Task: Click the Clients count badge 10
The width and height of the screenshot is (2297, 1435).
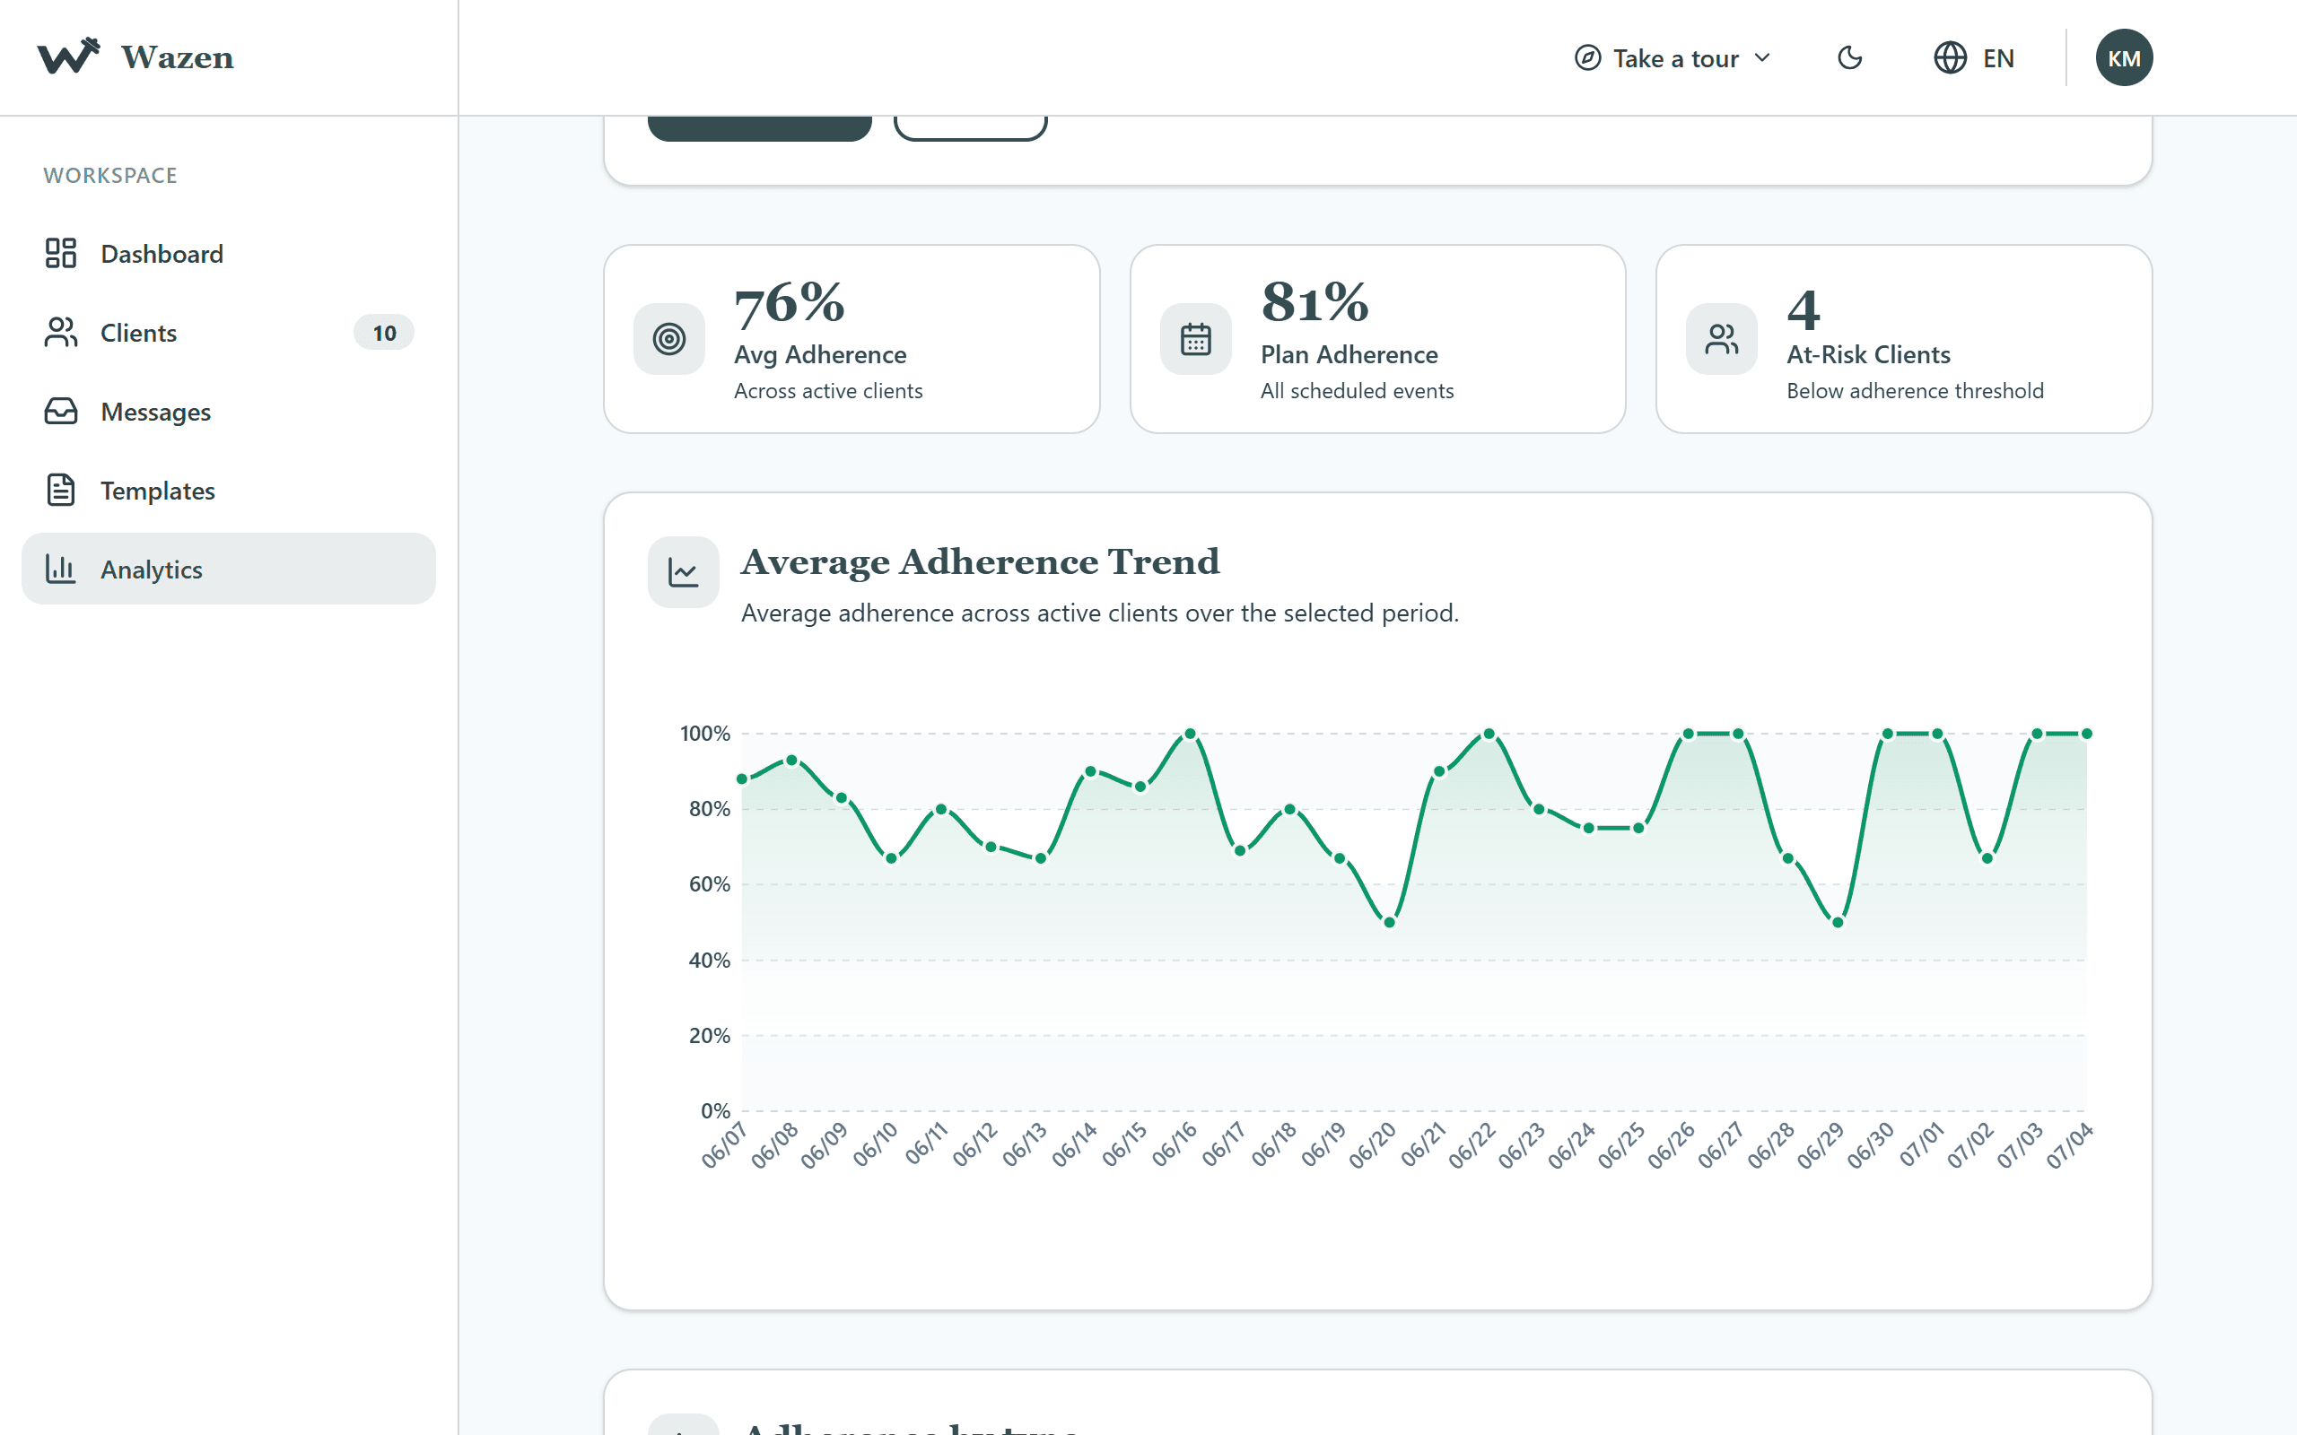Action: coord(383,332)
